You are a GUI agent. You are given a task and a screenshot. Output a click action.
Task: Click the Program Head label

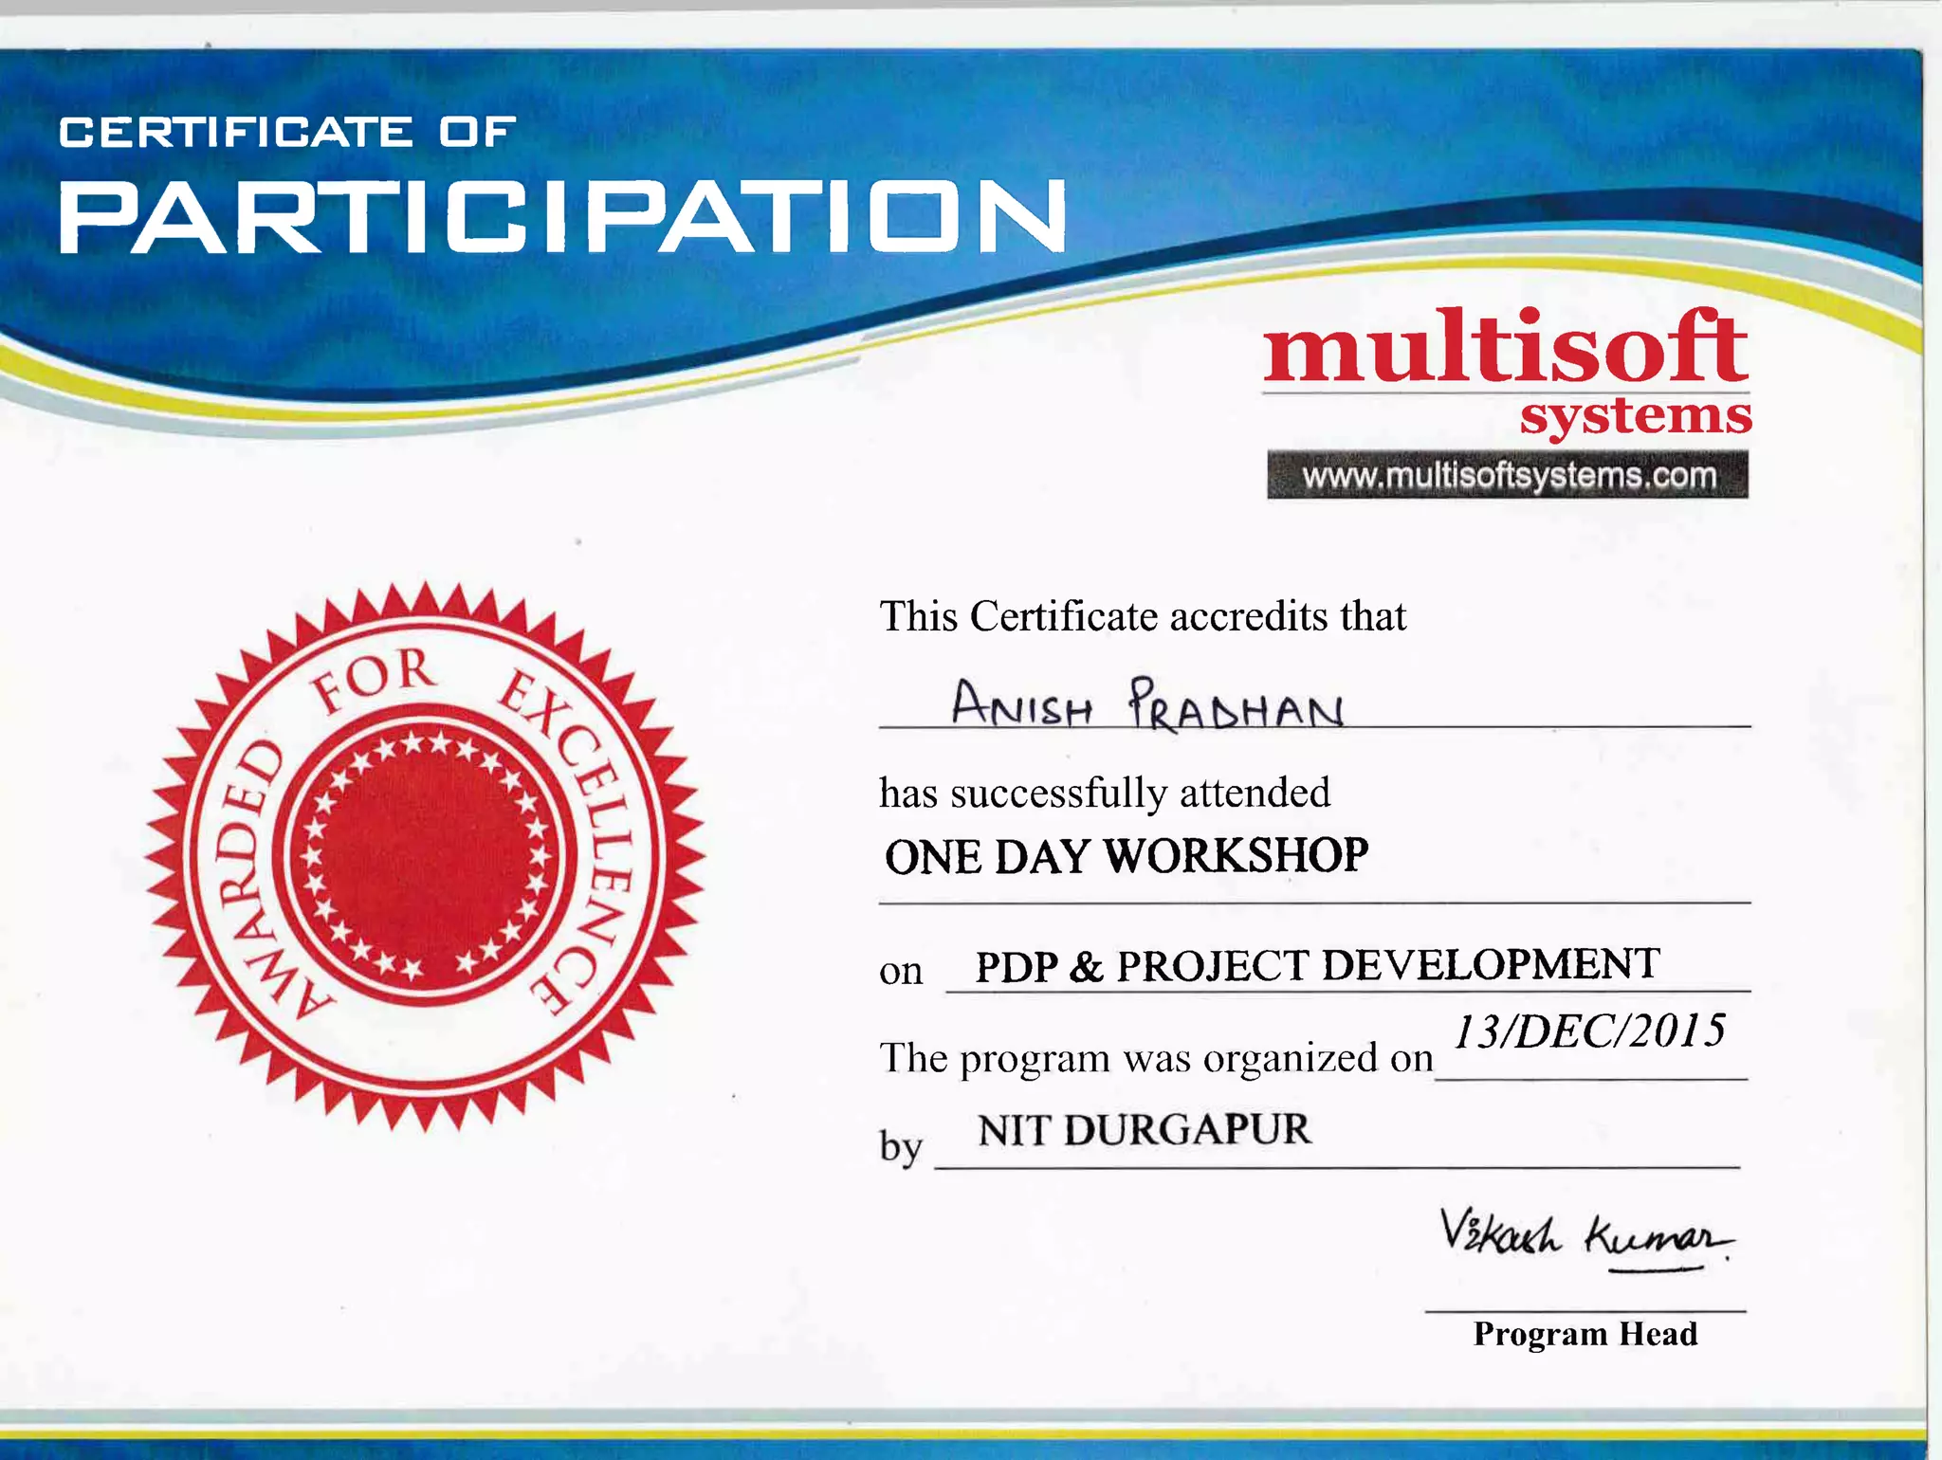point(1585,1334)
